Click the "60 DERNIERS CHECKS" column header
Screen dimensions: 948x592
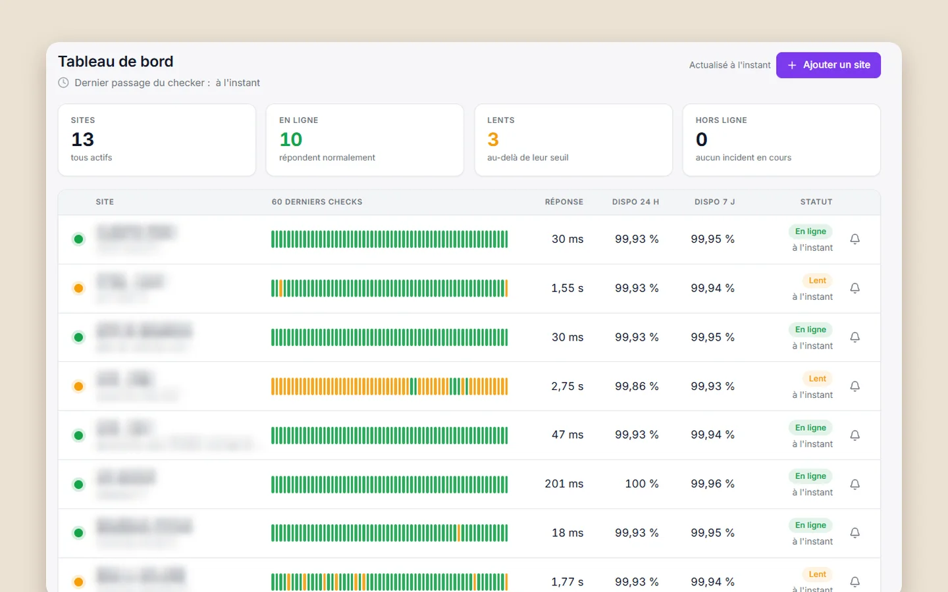317,202
